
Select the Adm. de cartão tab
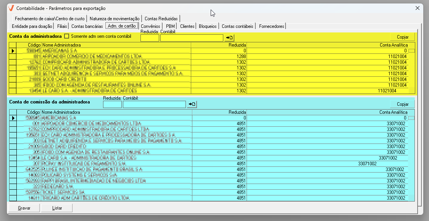122,26
